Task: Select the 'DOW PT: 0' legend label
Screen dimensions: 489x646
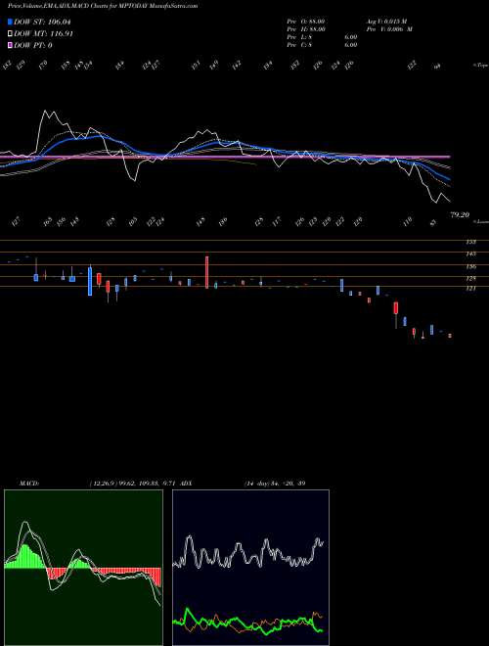Action: (x=33, y=45)
